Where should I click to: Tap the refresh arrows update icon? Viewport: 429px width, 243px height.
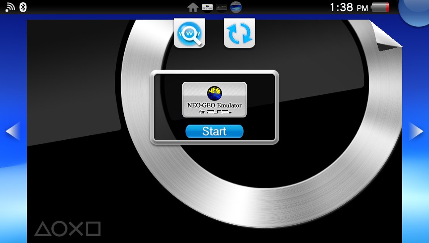pos(240,33)
